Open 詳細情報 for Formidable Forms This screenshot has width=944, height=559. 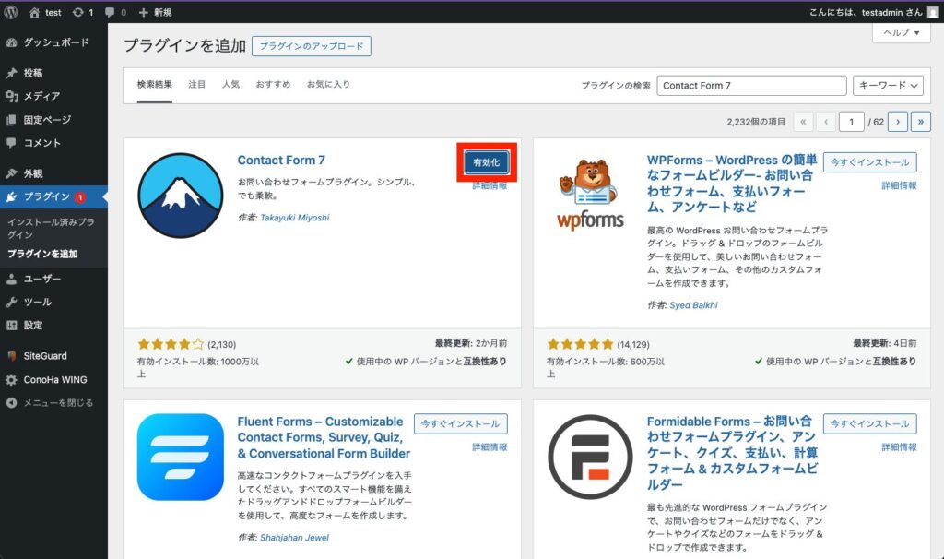[900, 447]
